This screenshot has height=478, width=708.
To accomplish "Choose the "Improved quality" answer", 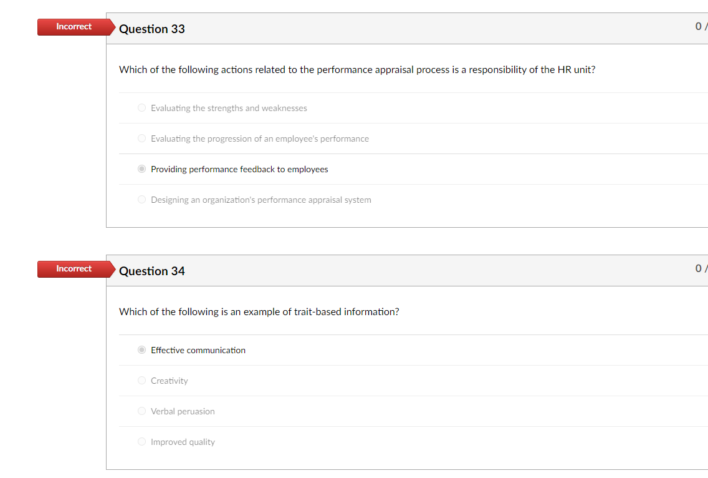I will tap(141, 441).
